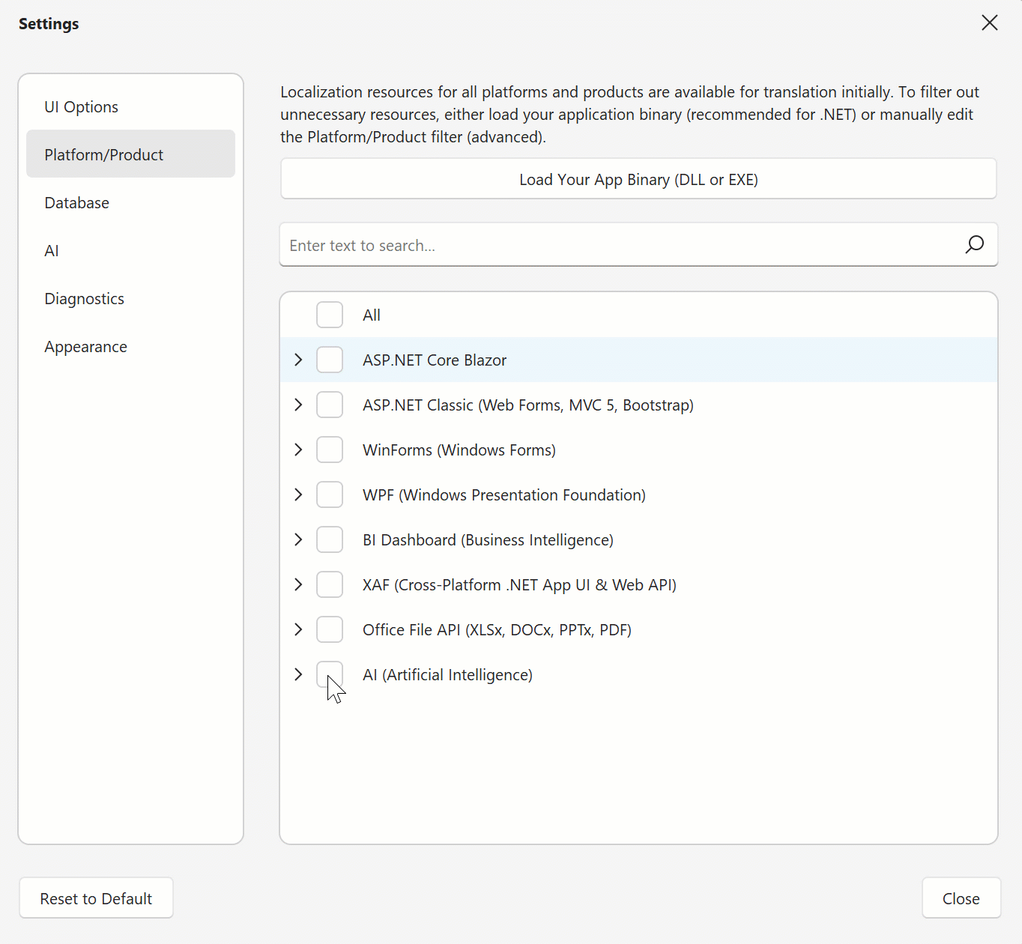
Task: Expand the ASP.NET Classic node
Action: coord(298,405)
